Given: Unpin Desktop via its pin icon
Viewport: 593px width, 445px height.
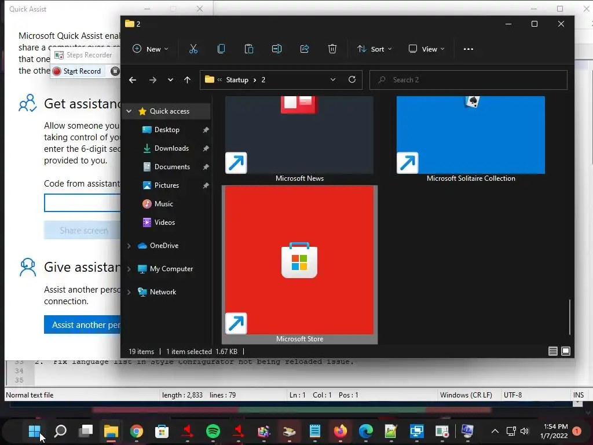Looking at the screenshot, I should point(206,130).
